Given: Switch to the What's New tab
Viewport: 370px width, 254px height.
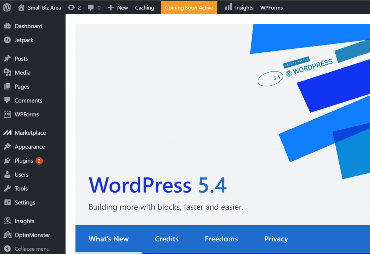Looking at the screenshot, I should [x=108, y=239].
